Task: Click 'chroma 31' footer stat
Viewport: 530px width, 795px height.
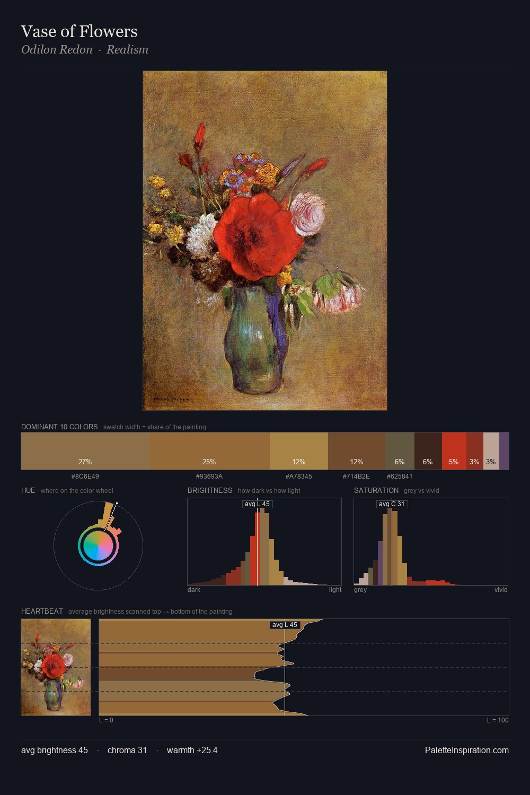Action: tap(127, 750)
